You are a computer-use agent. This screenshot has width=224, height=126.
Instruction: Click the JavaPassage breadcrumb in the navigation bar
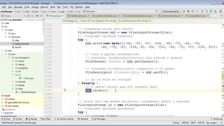pyautogui.click(x=6, y=12)
